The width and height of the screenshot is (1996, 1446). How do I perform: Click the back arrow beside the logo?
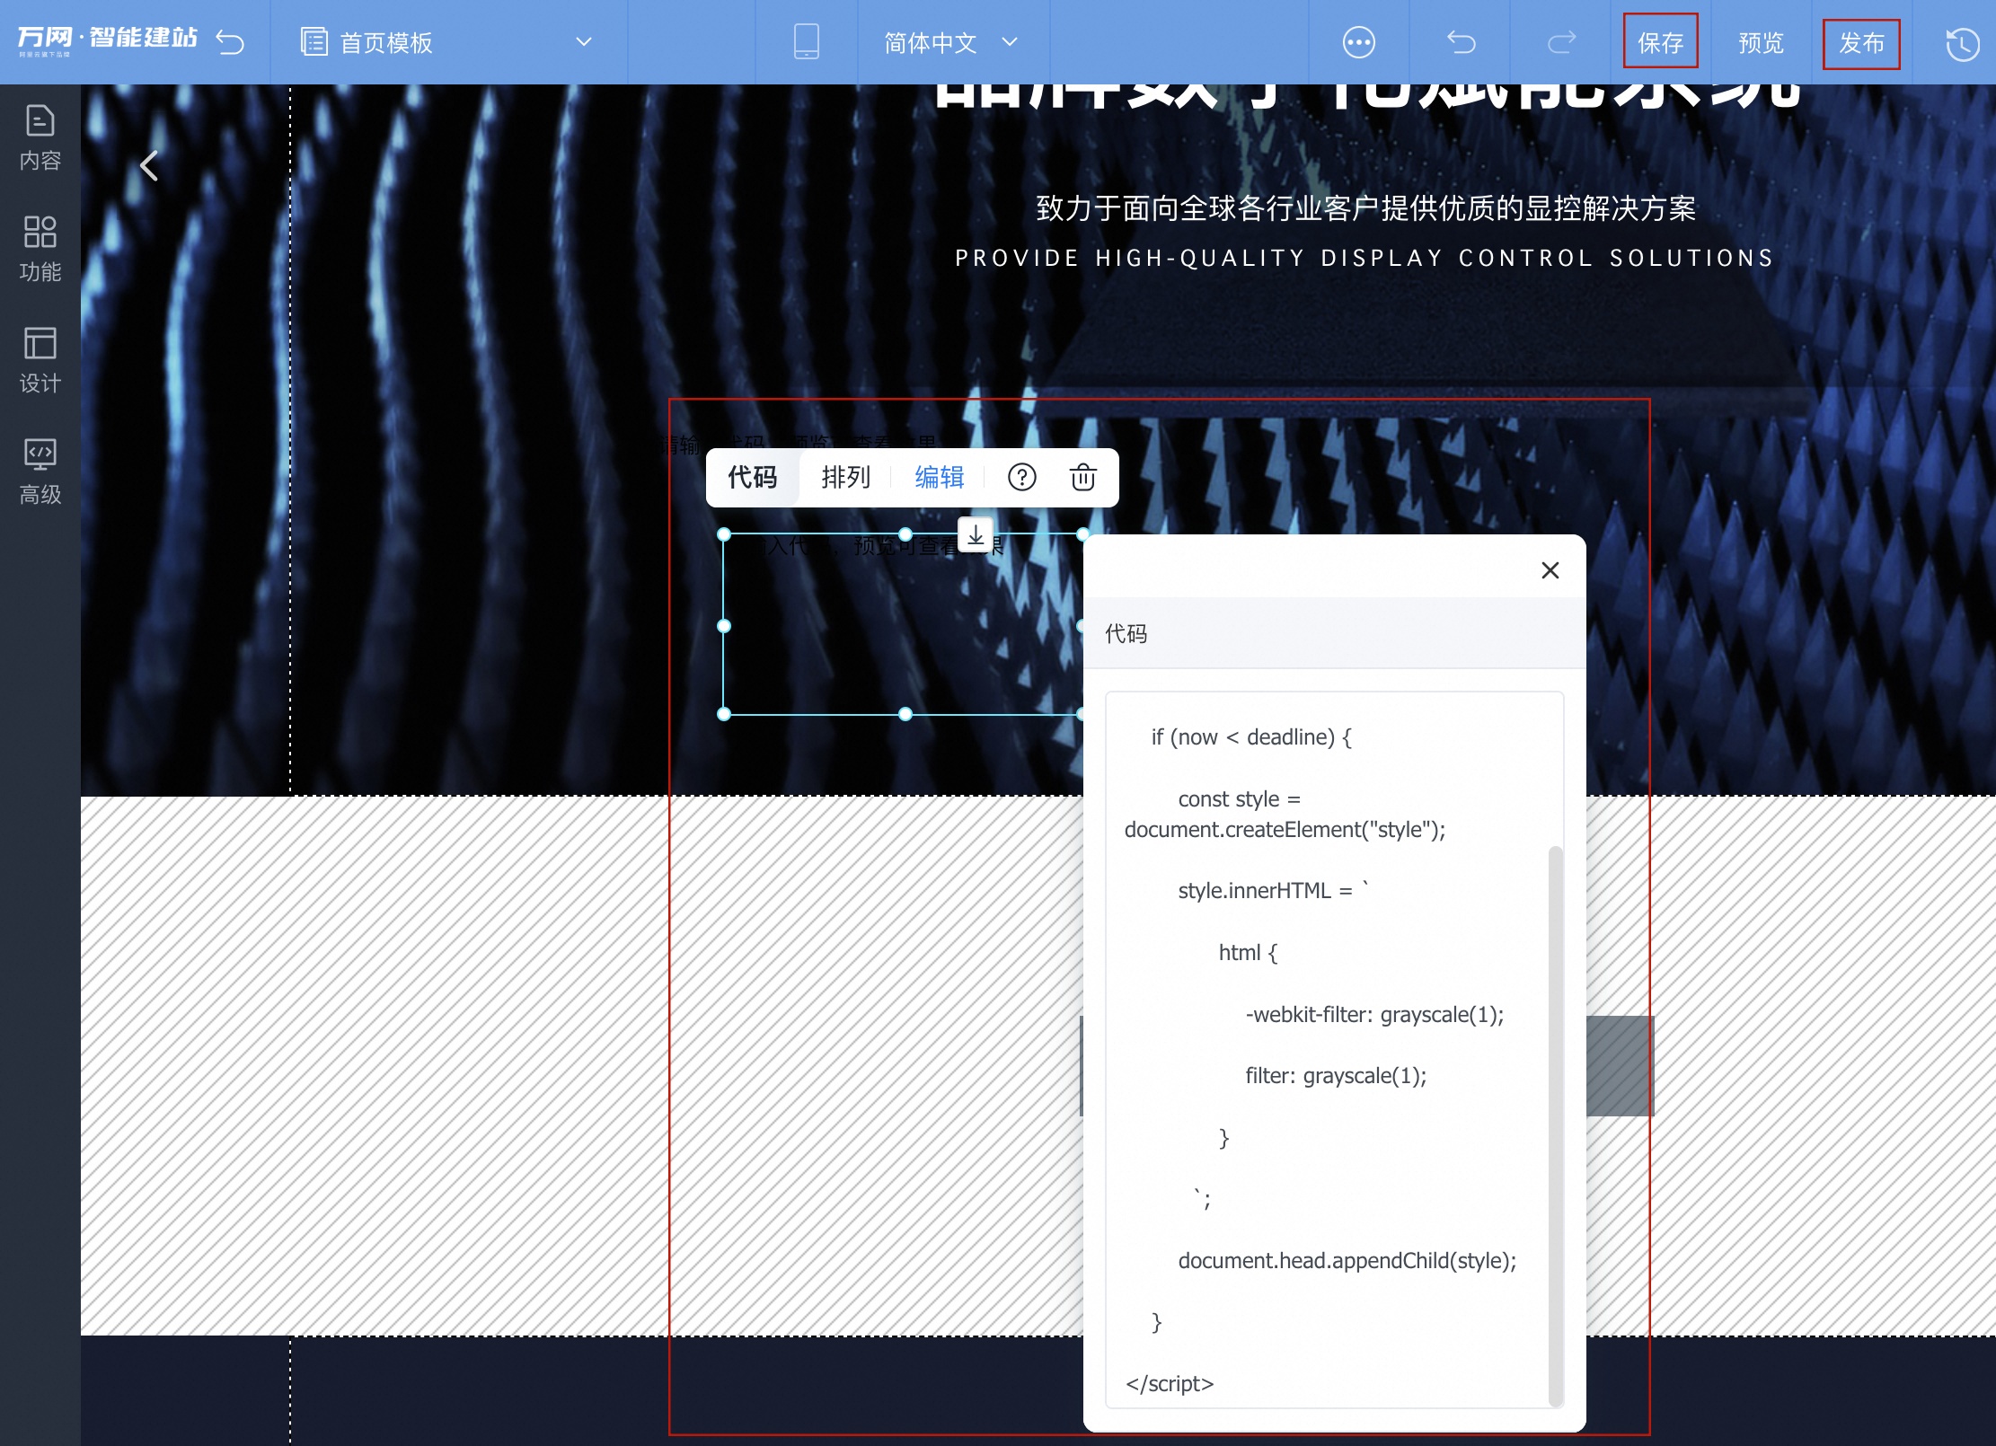click(x=230, y=42)
